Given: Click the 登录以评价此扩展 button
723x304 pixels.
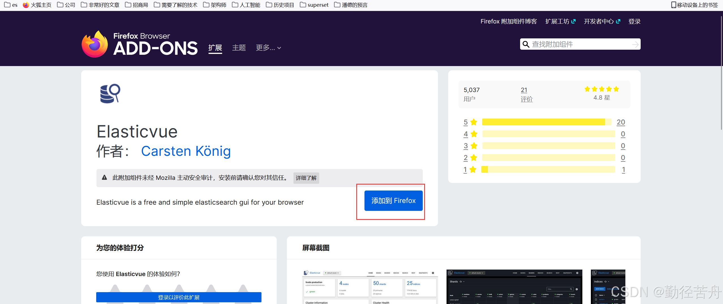Looking at the screenshot, I should click(x=179, y=297).
